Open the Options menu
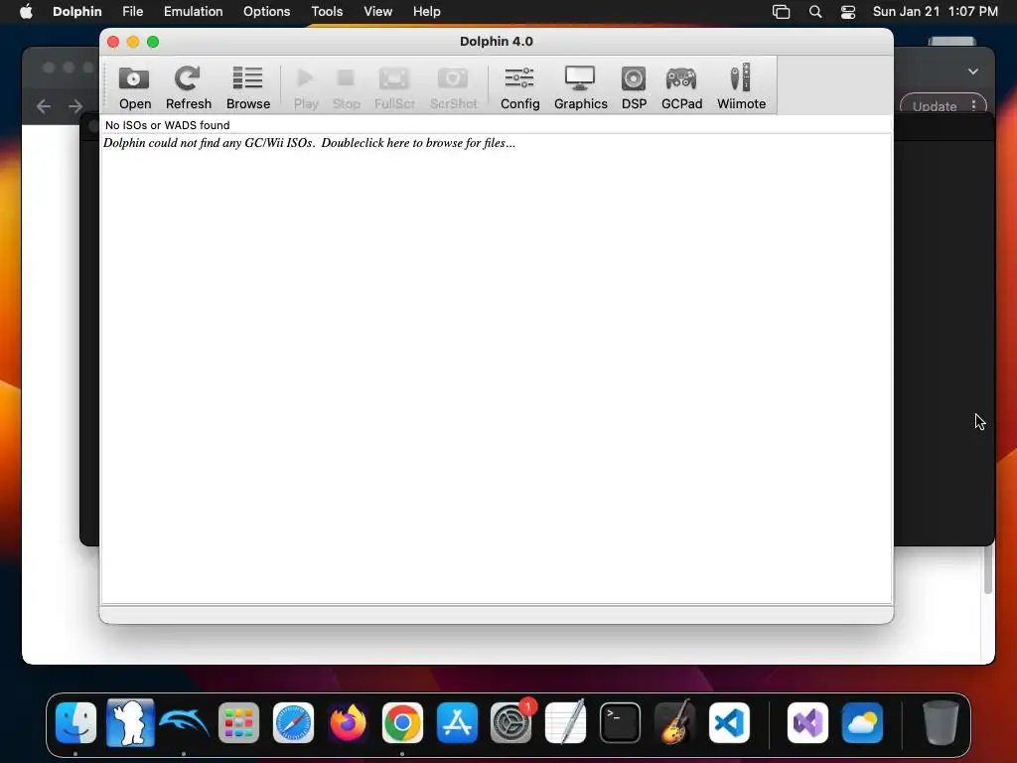The width and height of the screenshot is (1017, 763). click(x=266, y=12)
